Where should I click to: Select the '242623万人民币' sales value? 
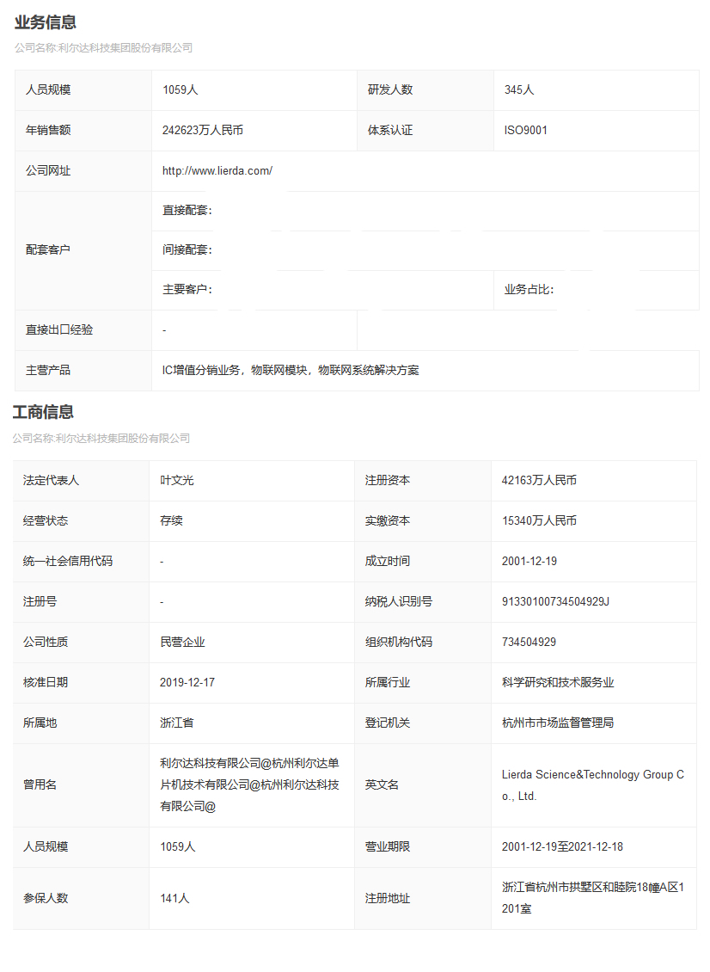(203, 130)
